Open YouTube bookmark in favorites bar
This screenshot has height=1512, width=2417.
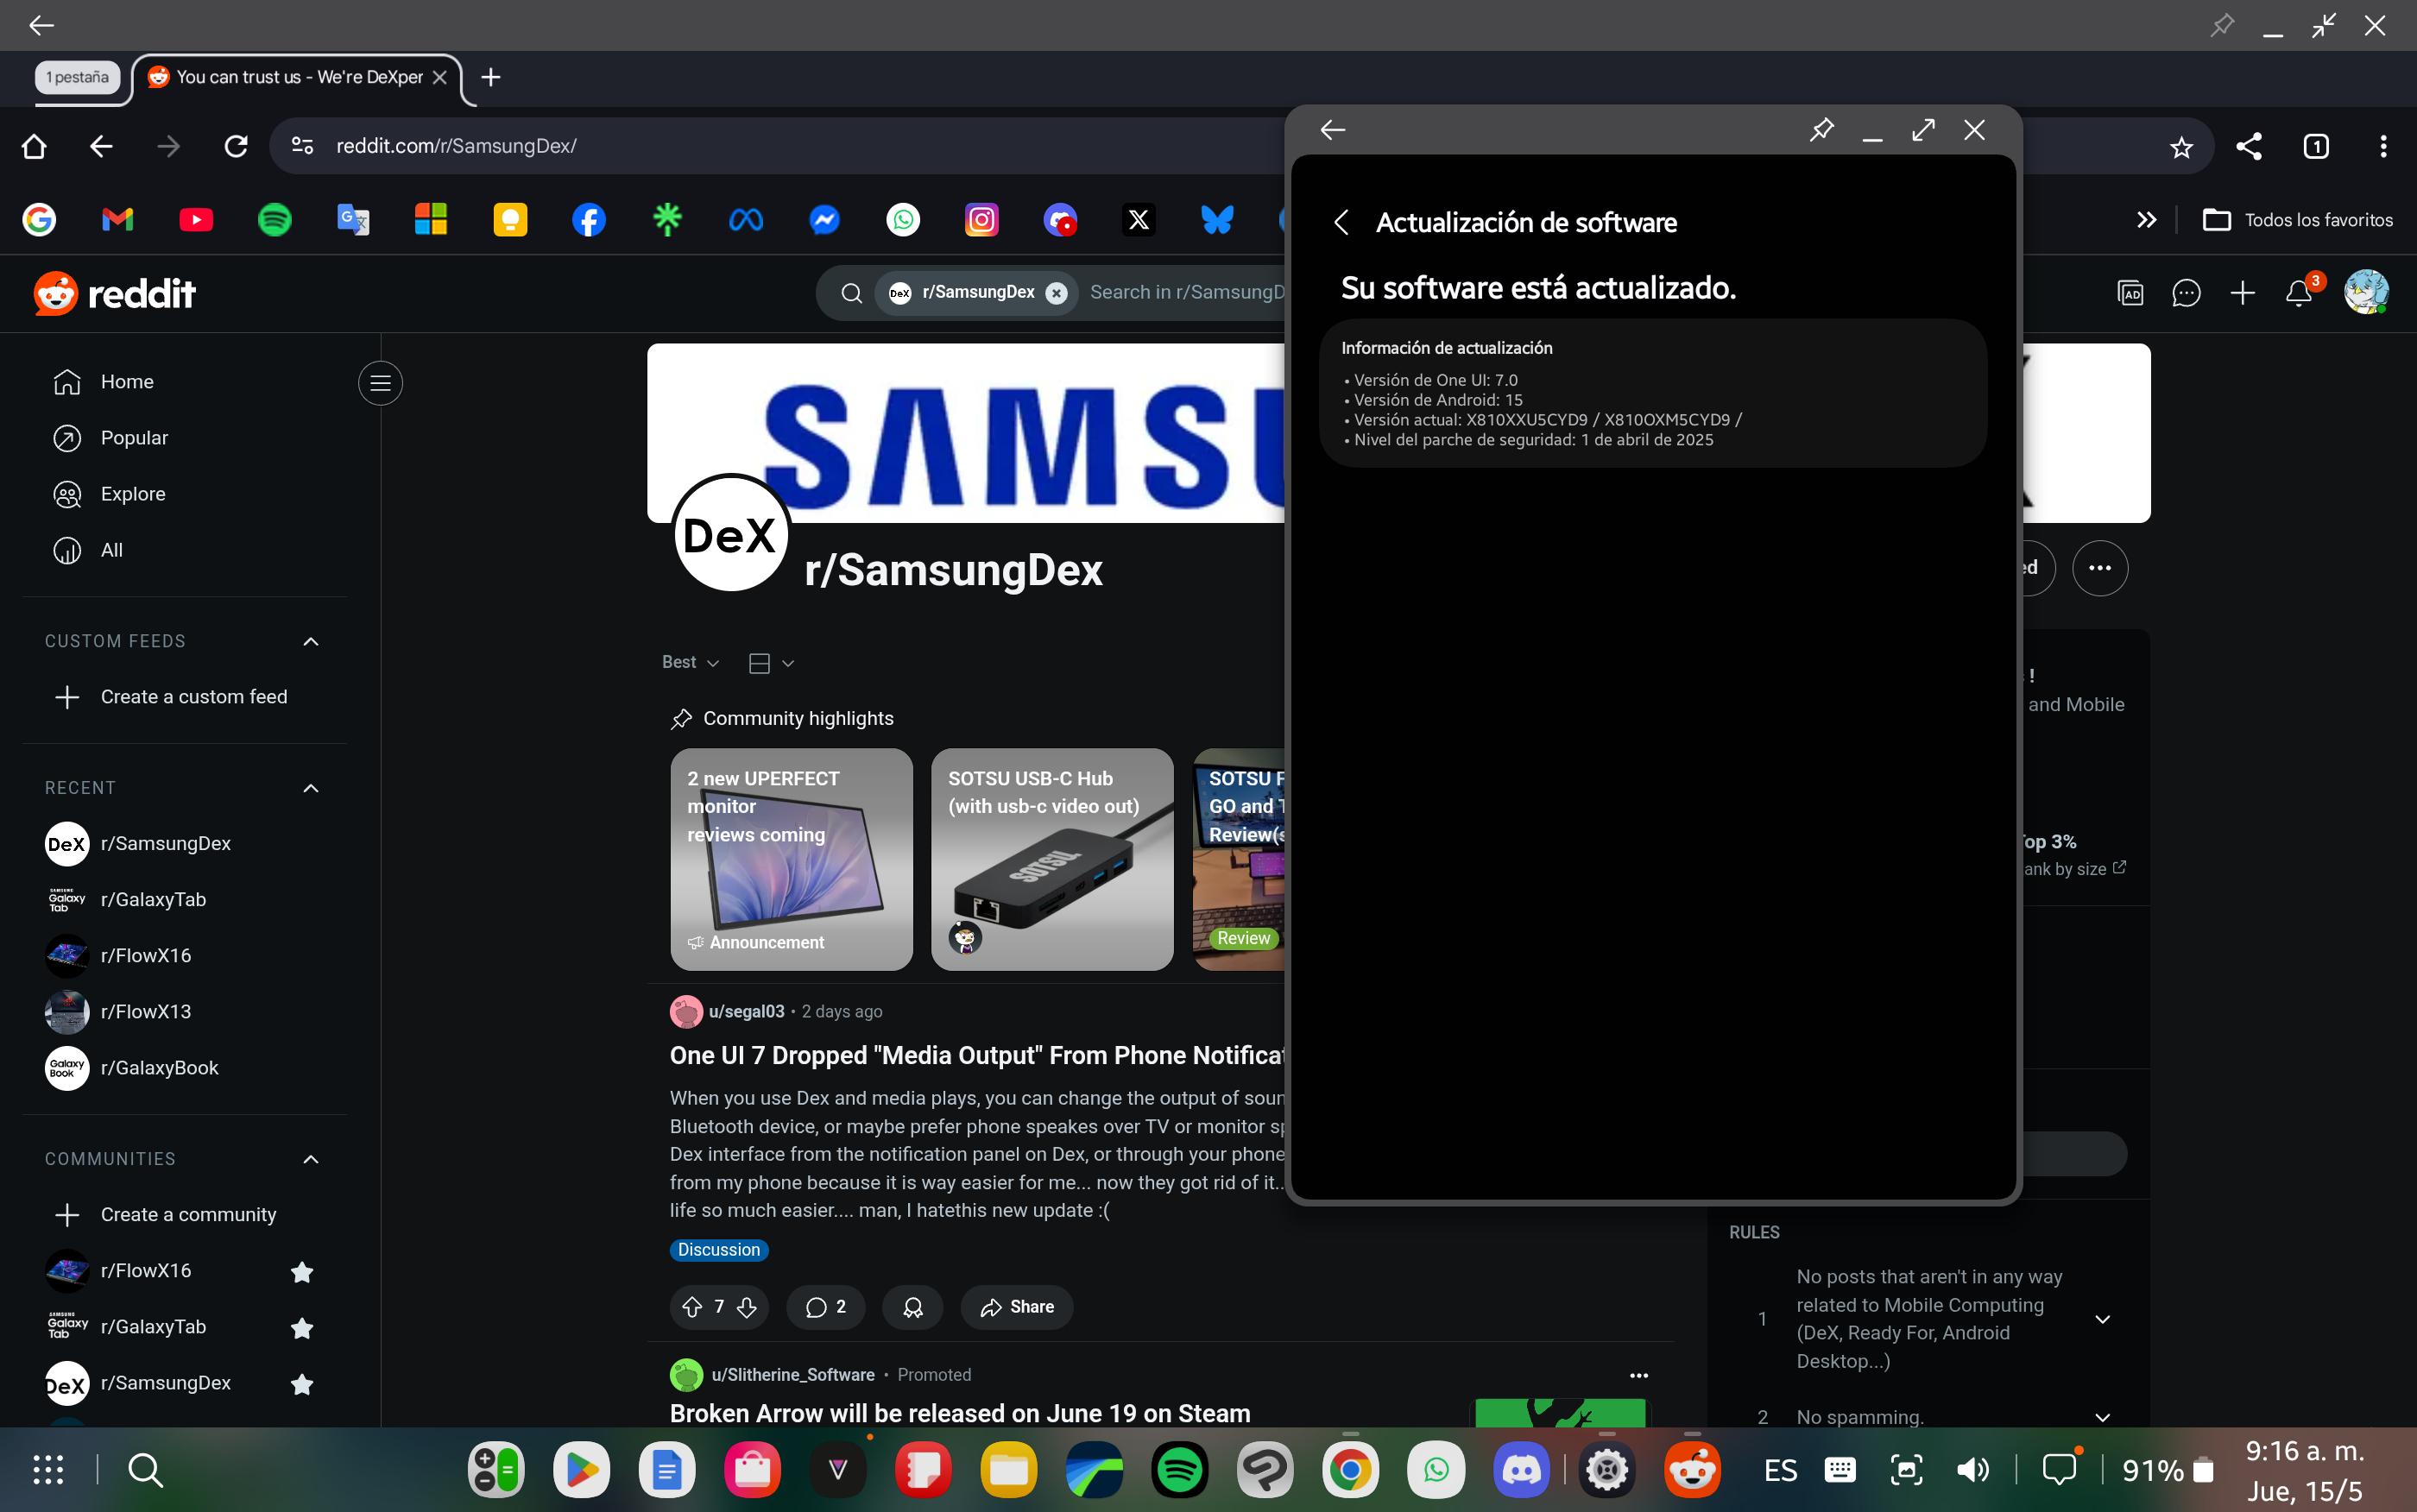(196, 219)
